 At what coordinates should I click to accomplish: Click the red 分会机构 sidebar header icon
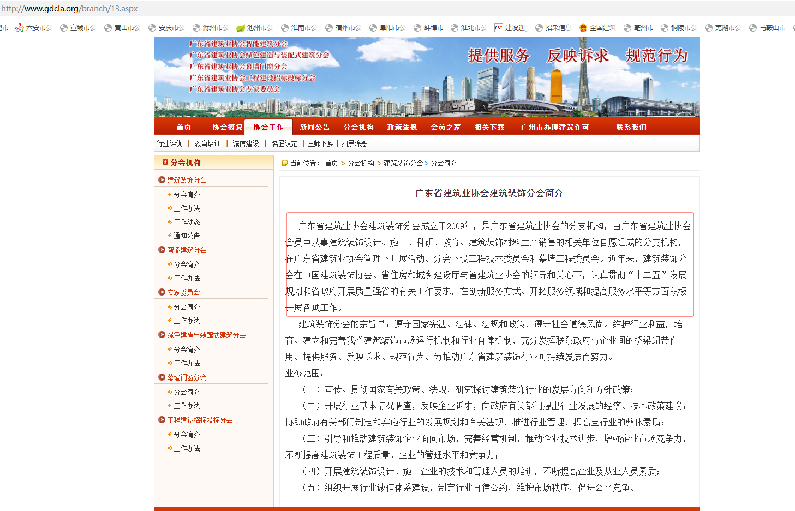[165, 162]
